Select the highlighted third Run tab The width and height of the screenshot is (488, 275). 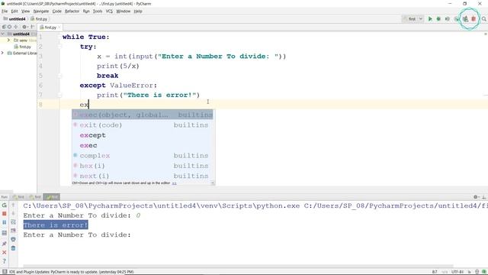pos(52,197)
